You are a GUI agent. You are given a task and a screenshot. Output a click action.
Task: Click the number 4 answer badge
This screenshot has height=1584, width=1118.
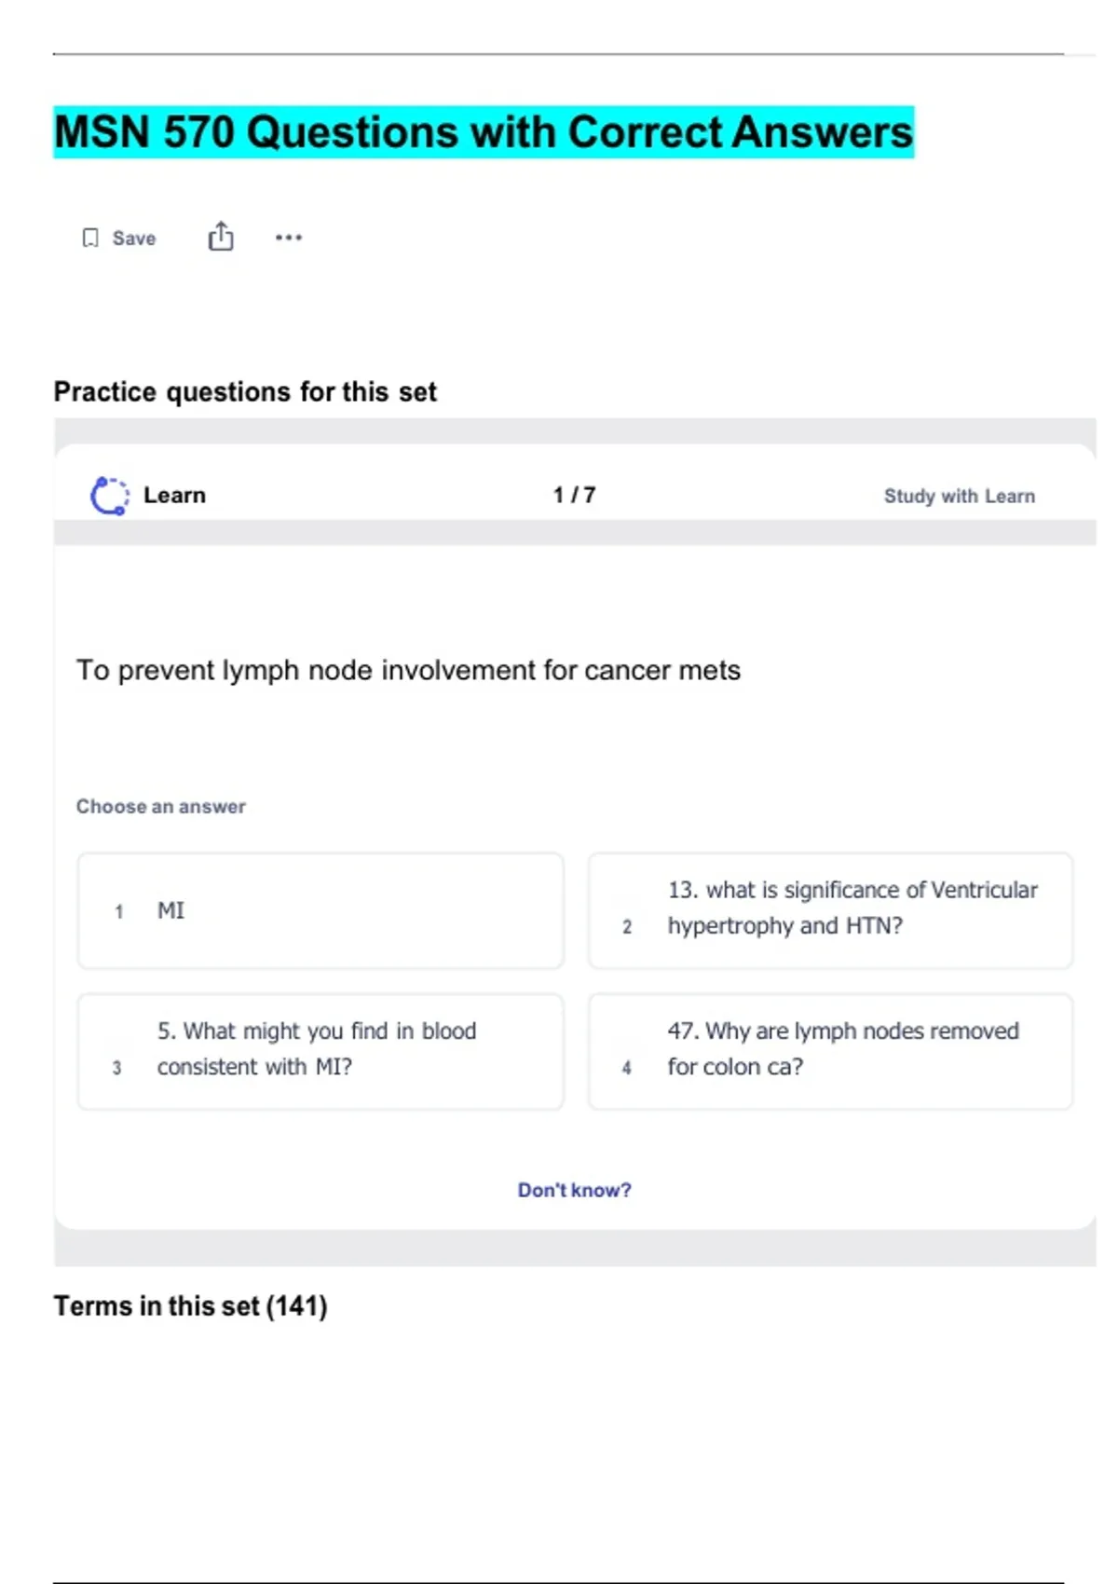click(x=627, y=1068)
